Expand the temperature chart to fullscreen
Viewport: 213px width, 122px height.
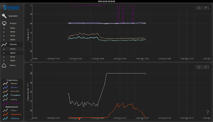tap(206, 8)
